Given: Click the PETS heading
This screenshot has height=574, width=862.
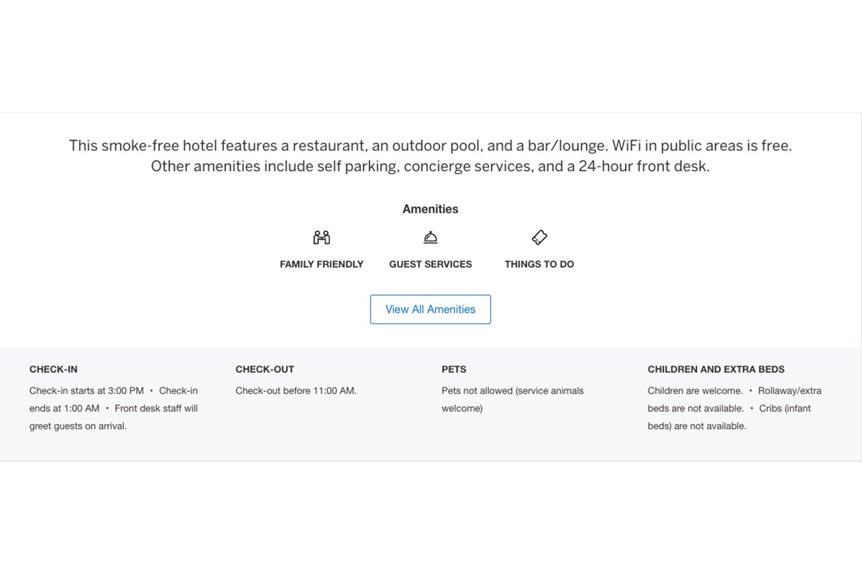Looking at the screenshot, I should [454, 370].
